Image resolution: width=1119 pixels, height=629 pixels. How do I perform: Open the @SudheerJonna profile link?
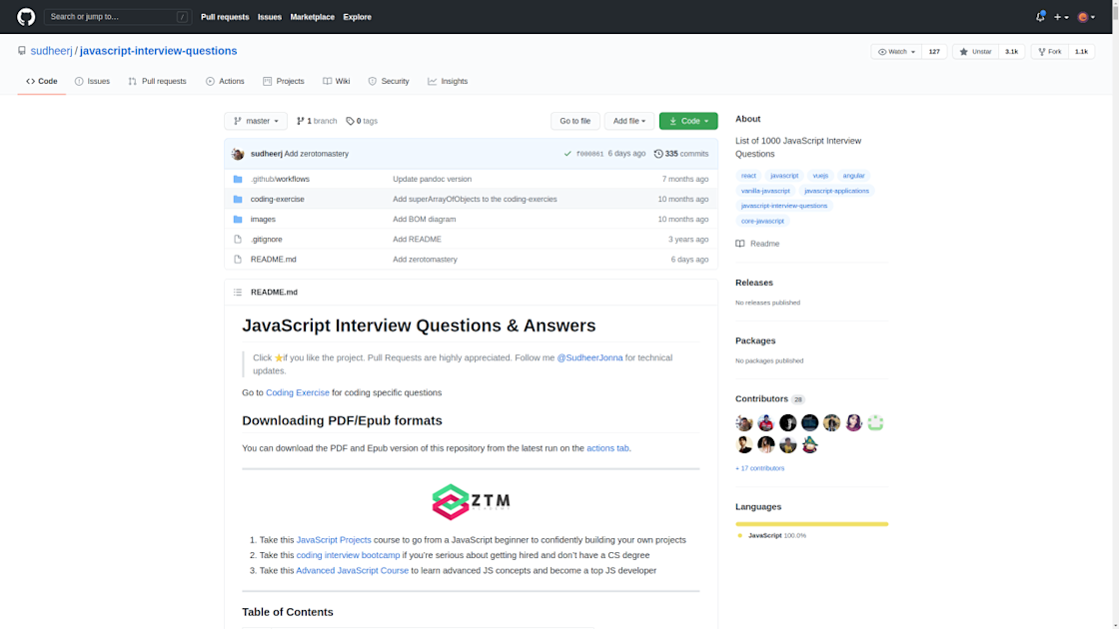(589, 357)
